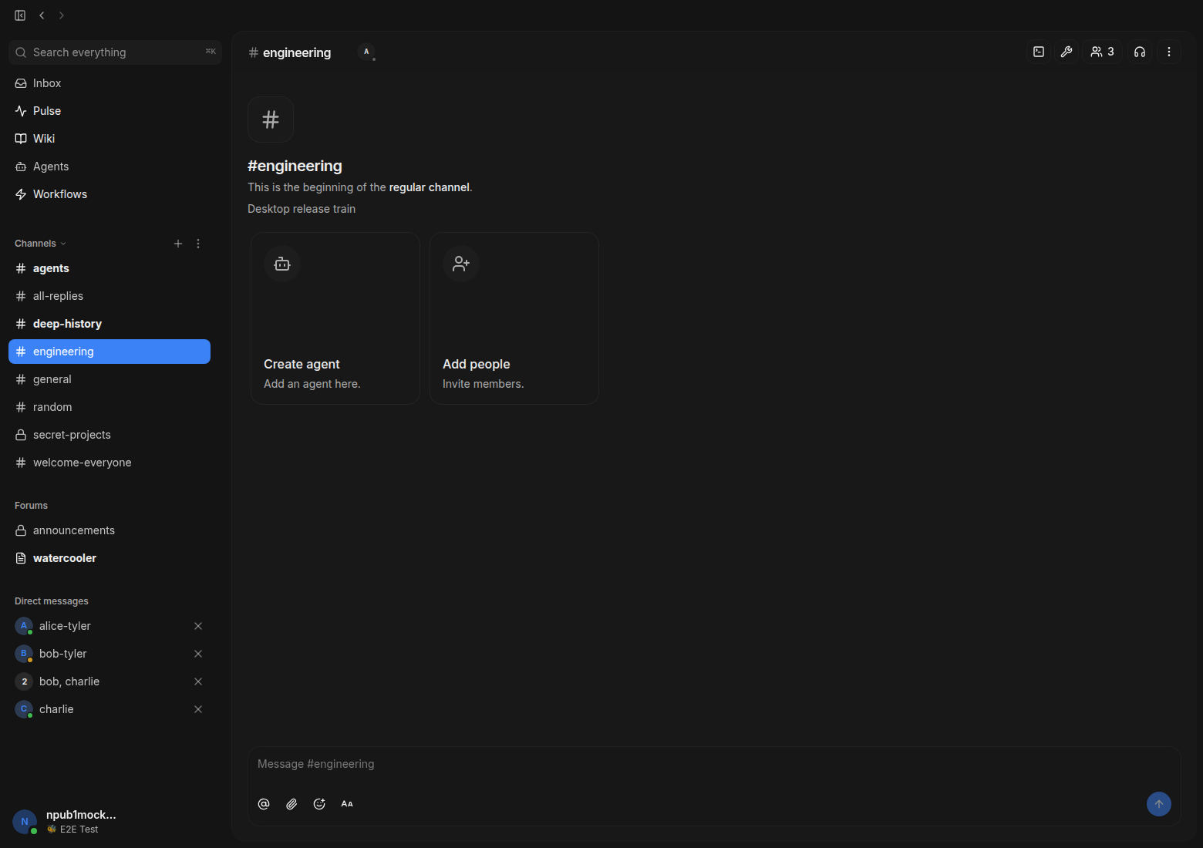Image resolution: width=1203 pixels, height=848 pixels.
Task: Collapse the sidebar panel icon
Action: (20, 15)
